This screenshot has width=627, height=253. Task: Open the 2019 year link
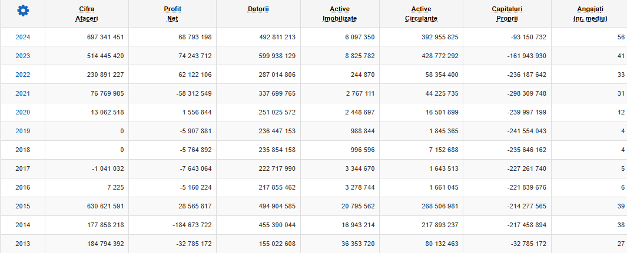23,131
